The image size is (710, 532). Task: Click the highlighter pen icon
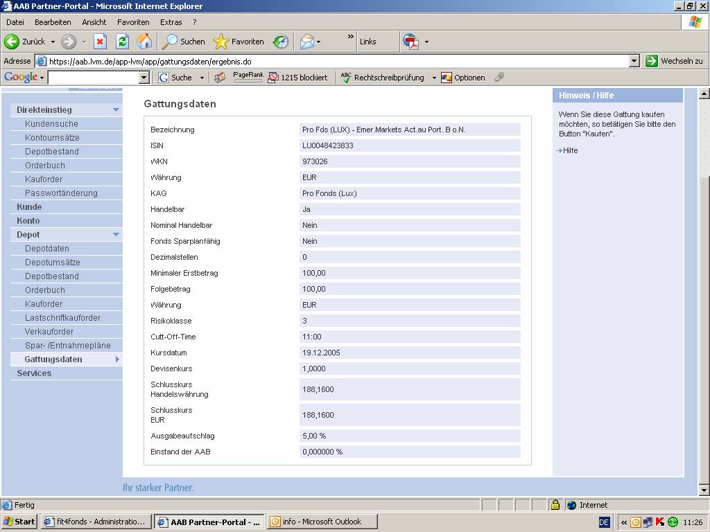[499, 78]
